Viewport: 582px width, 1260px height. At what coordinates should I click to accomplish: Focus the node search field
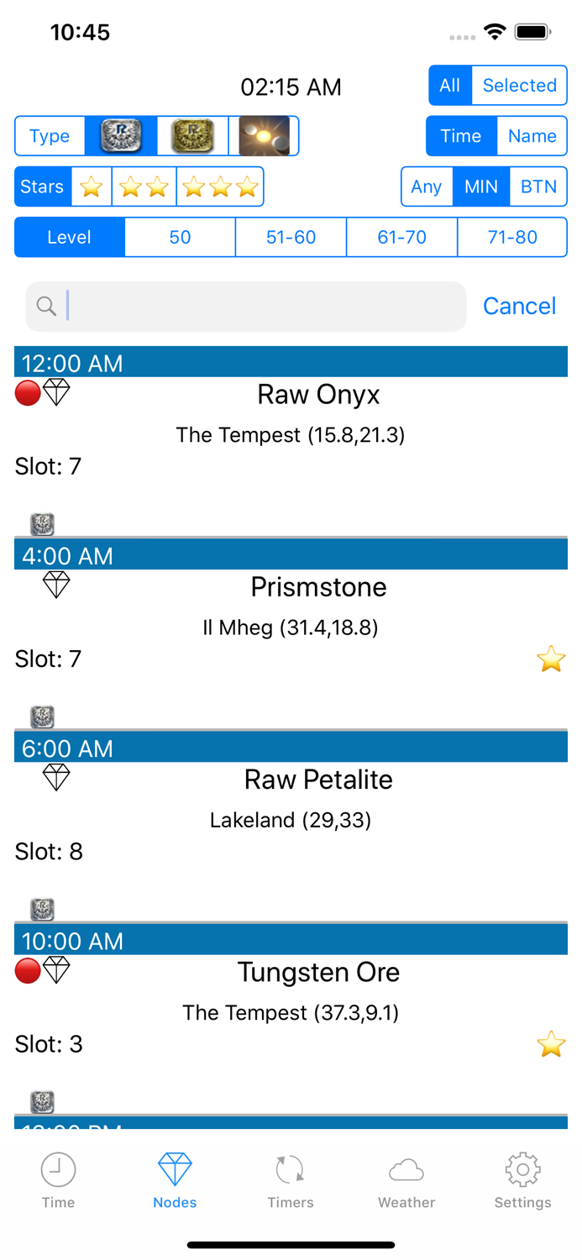pyautogui.click(x=246, y=307)
